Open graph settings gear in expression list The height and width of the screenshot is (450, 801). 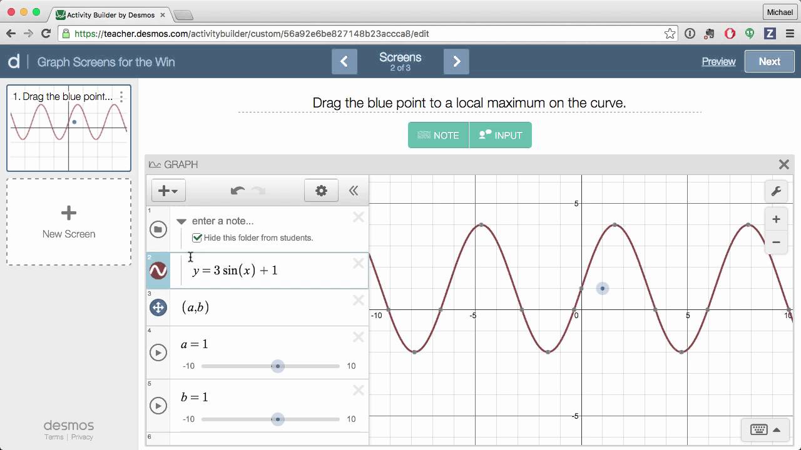pyautogui.click(x=321, y=191)
